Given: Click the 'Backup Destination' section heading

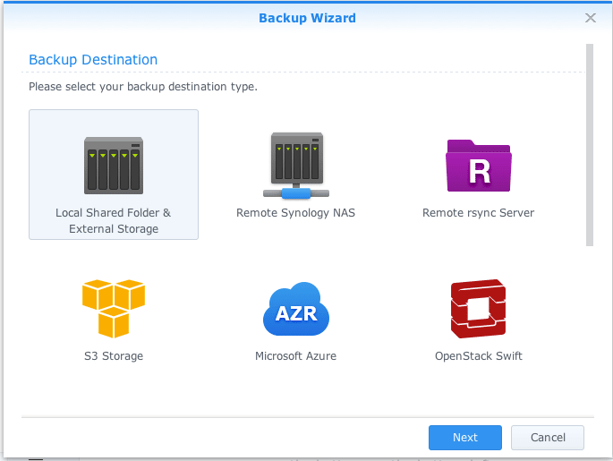Looking at the screenshot, I should [93, 60].
